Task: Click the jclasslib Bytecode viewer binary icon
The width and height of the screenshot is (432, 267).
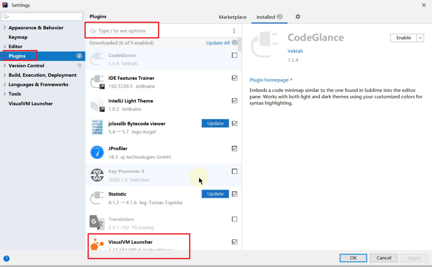Action: 97,127
